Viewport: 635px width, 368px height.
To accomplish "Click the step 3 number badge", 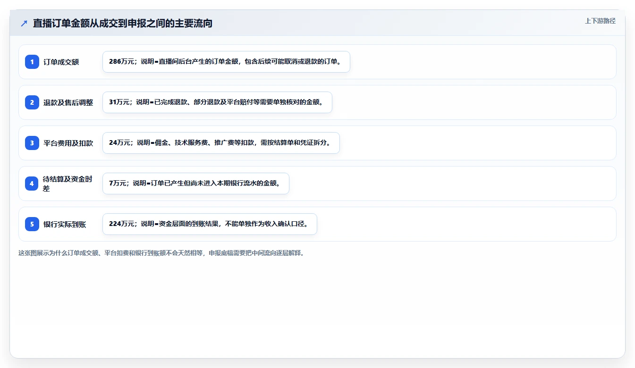I will (x=32, y=143).
